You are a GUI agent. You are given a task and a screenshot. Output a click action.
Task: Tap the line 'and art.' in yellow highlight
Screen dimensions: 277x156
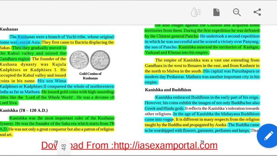[x=6, y=135]
